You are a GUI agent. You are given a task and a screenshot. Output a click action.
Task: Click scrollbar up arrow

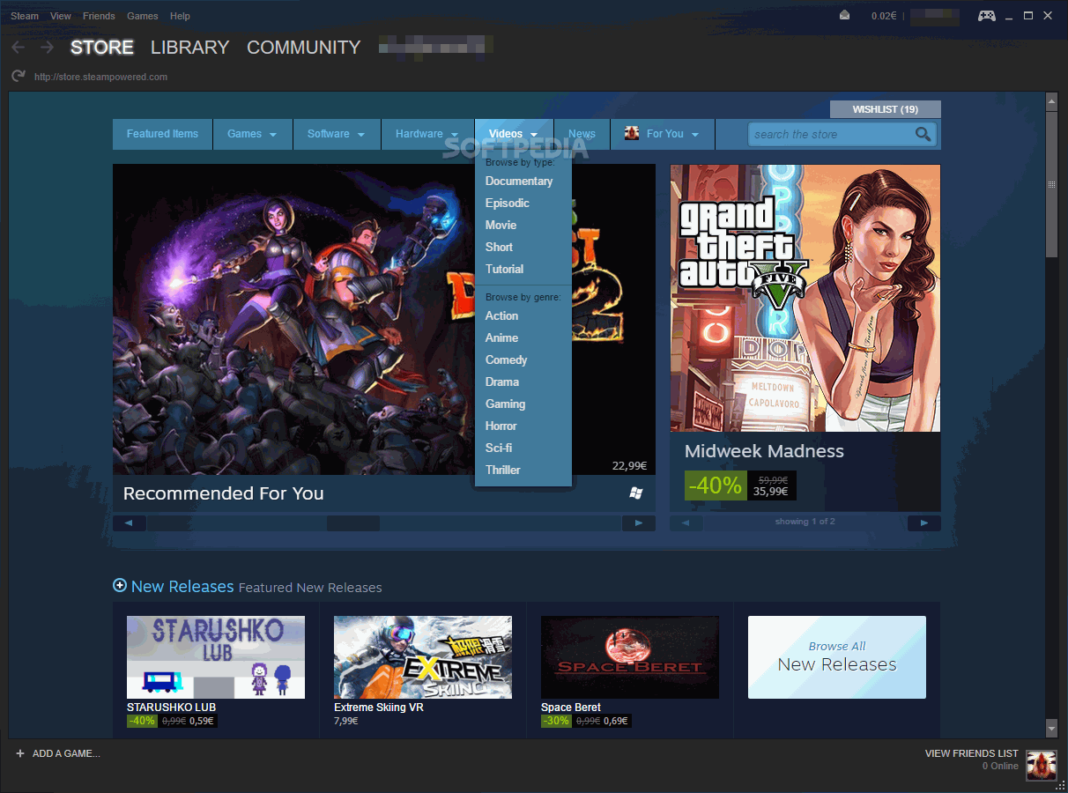(x=1051, y=101)
